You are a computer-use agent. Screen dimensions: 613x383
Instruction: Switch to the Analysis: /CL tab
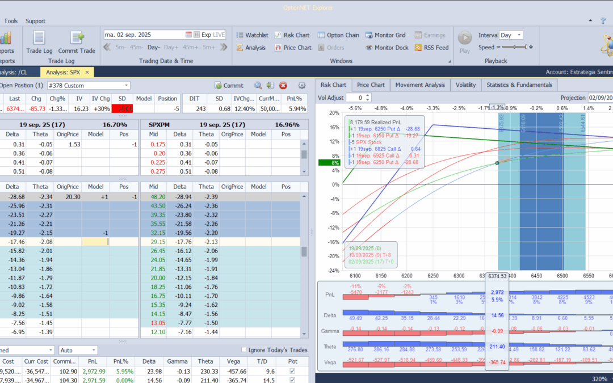pos(19,72)
